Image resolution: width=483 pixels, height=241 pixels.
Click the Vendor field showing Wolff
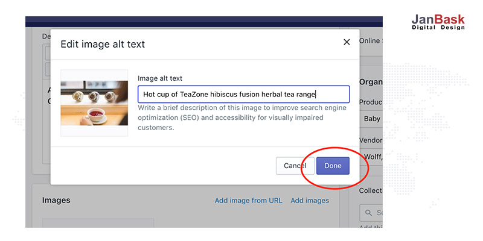[371, 157]
